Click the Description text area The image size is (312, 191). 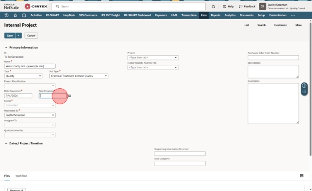click(273, 103)
